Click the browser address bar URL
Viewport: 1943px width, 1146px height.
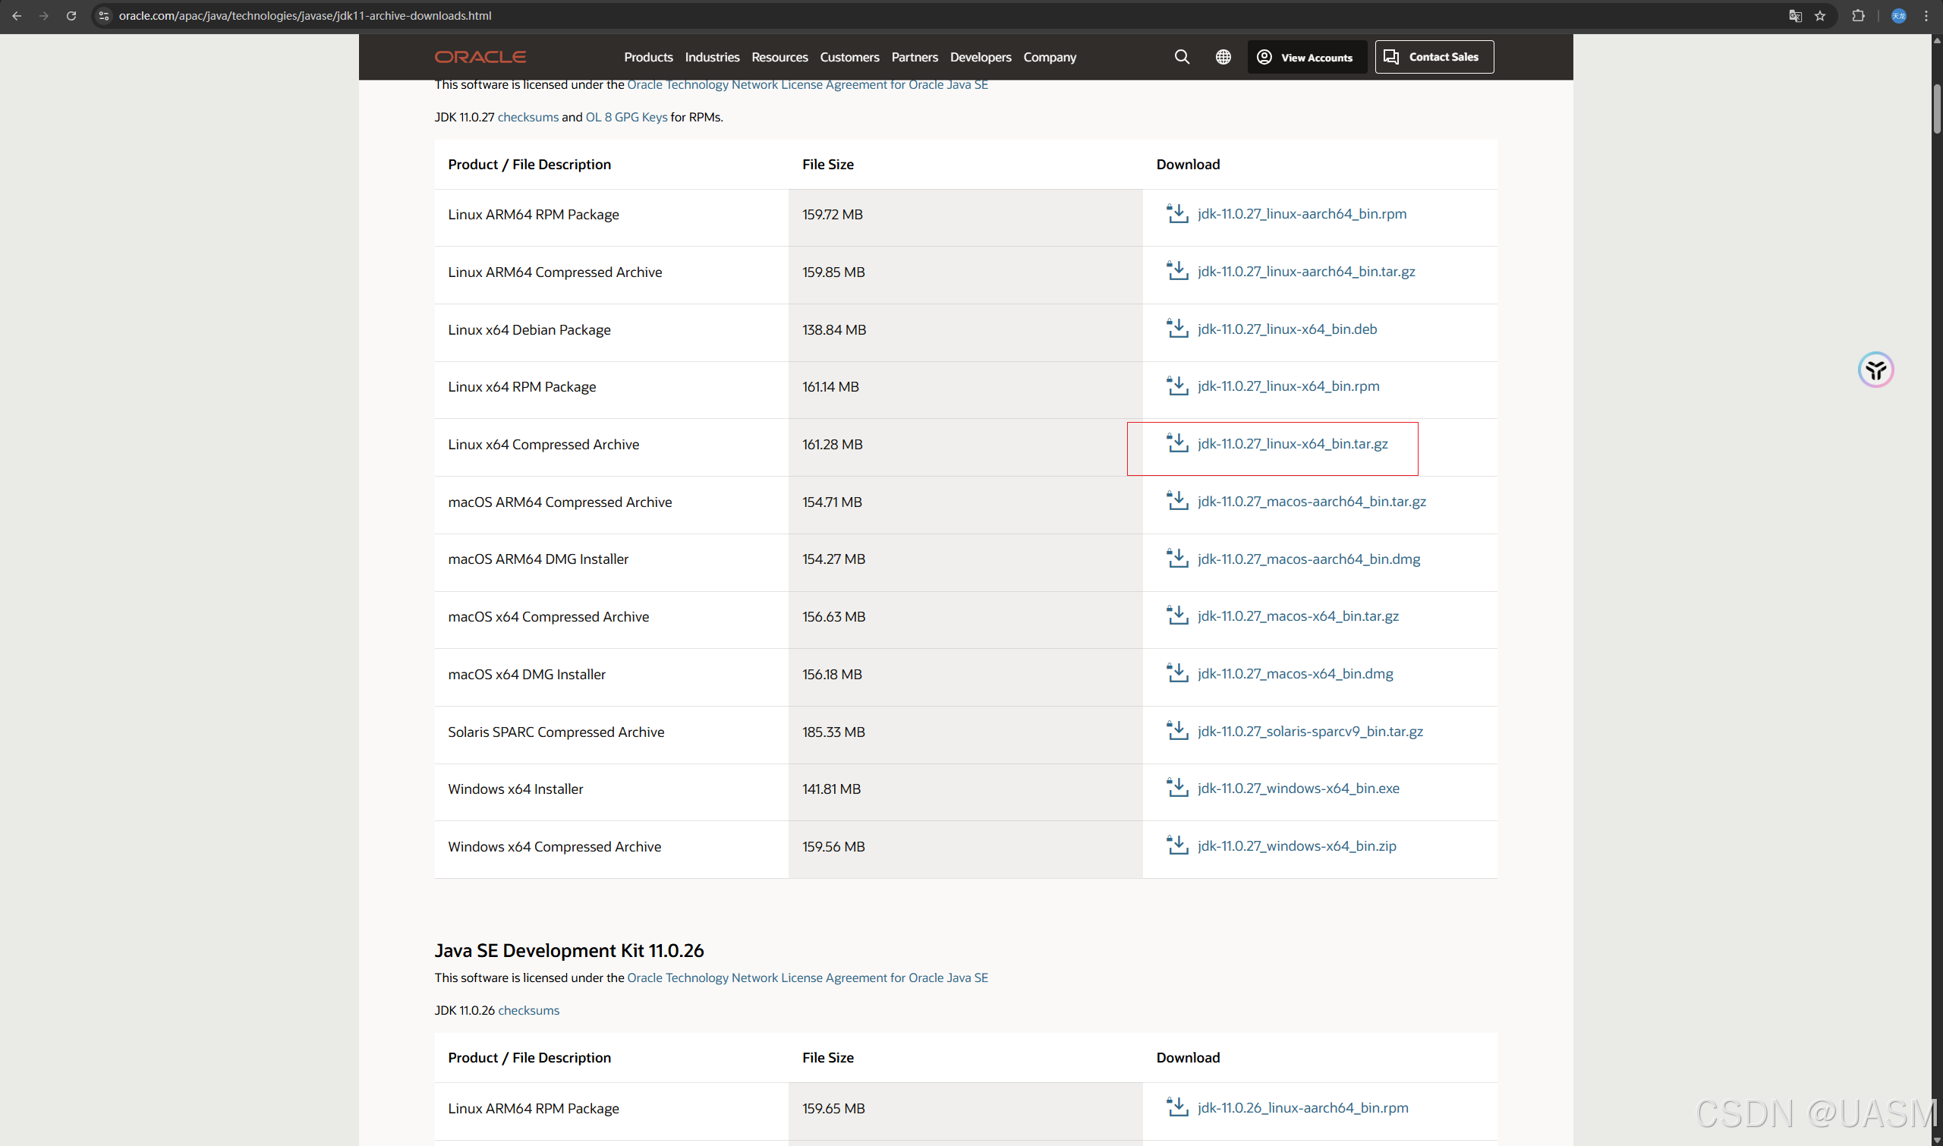pyautogui.click(x=305, y=15)
